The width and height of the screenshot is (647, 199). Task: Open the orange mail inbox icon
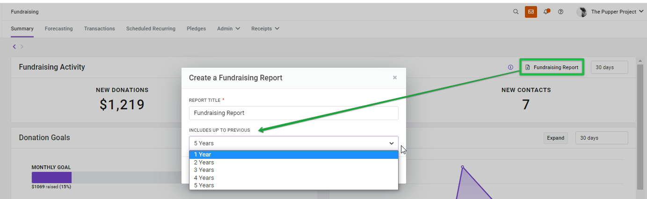(531, 12)
